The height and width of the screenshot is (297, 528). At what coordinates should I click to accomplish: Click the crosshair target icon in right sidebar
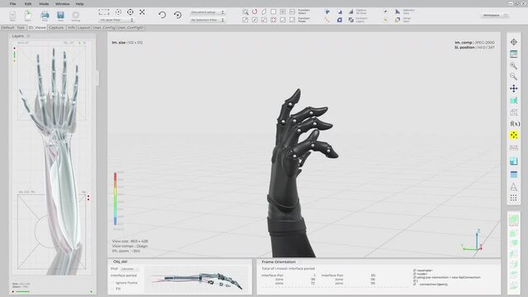point(513,42)
